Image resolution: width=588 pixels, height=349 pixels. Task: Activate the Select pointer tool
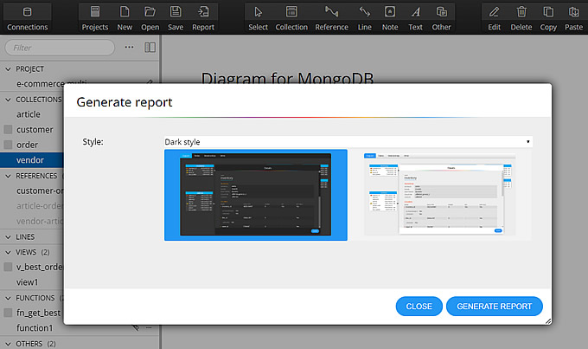point(258,17)
